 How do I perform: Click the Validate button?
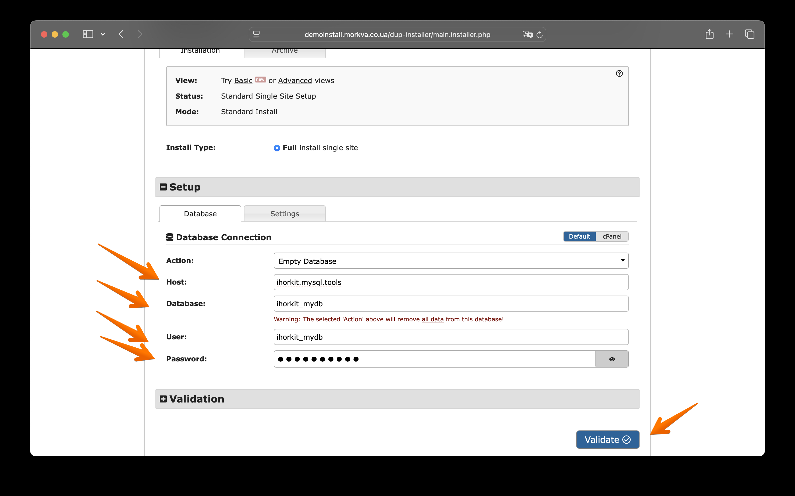point(608,440)
